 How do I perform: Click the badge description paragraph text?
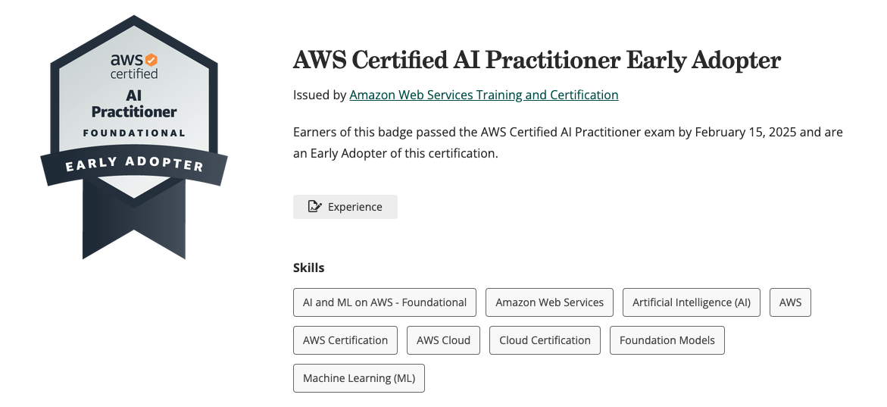(x=567, y=142)
